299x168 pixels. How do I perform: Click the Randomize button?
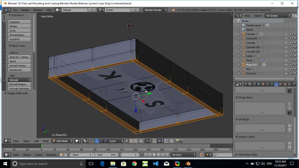click(20, 70)
